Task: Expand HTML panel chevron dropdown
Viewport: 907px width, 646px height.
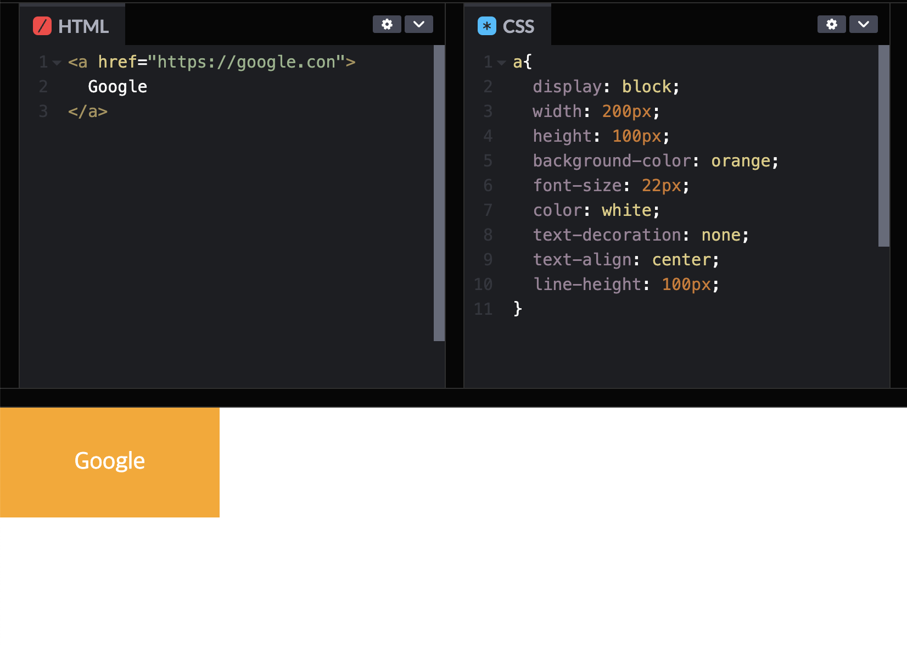Action: click(x=419, y=24)
